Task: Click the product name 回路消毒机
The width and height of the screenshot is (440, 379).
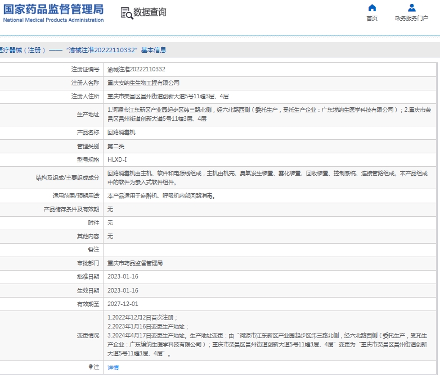Action: [121, 132]
